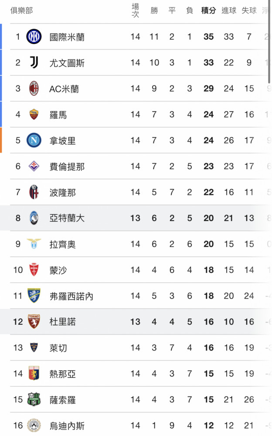Viewport: 272px width, 436px height.
Task: Click the Napoli N logo
Action: coord(34,140)
